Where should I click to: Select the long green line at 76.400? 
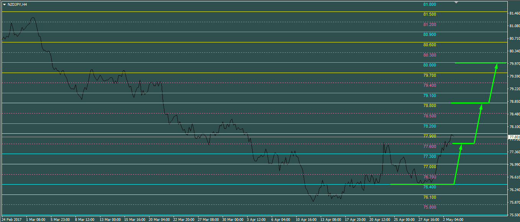[422, 184]
